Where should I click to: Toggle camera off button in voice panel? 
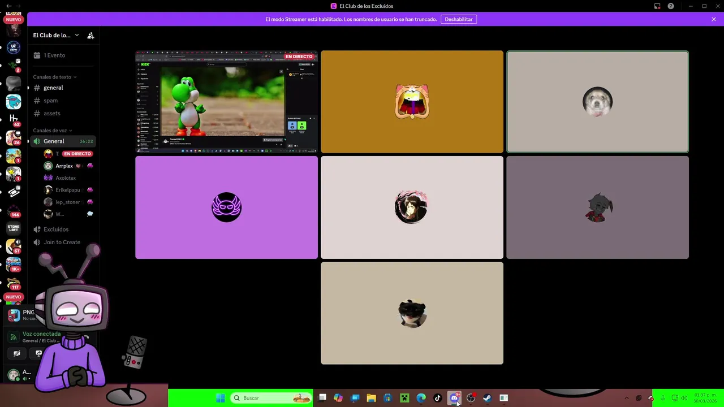pyautogui.click(x=17, y=353)
